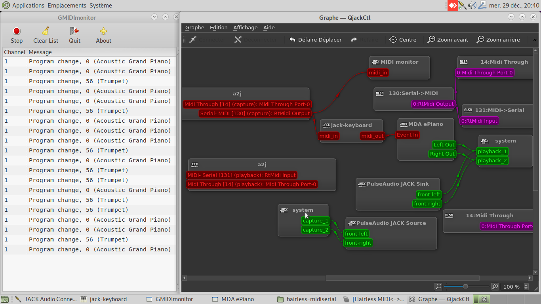Select the midi_out port on jack-keyboard
The width and height of the screenshot is (541, 304).
[373, 136]
